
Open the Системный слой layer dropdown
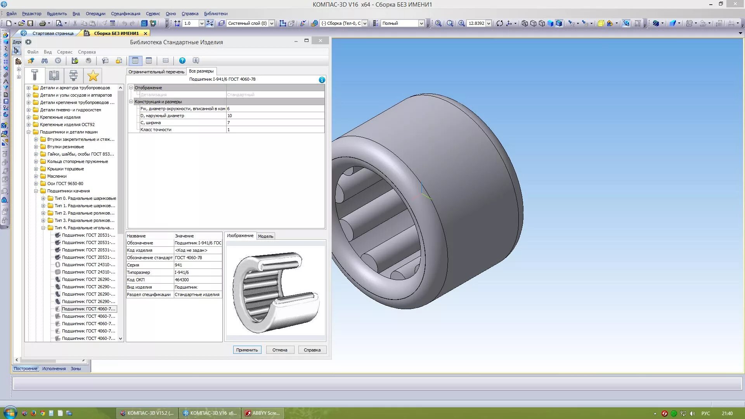click(272, 23)
